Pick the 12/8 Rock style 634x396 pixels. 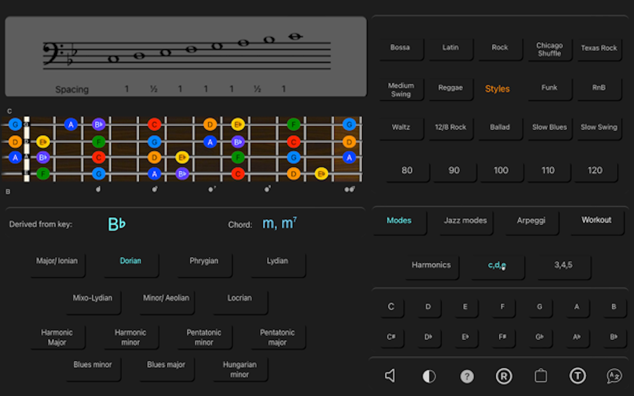(x=450, y=128)
